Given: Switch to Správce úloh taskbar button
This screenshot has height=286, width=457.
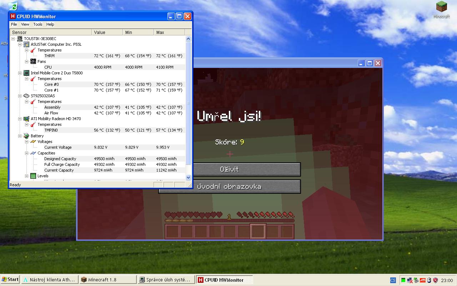Looking at the screenshot, I should pyautogui.click(x=166, y=280).
